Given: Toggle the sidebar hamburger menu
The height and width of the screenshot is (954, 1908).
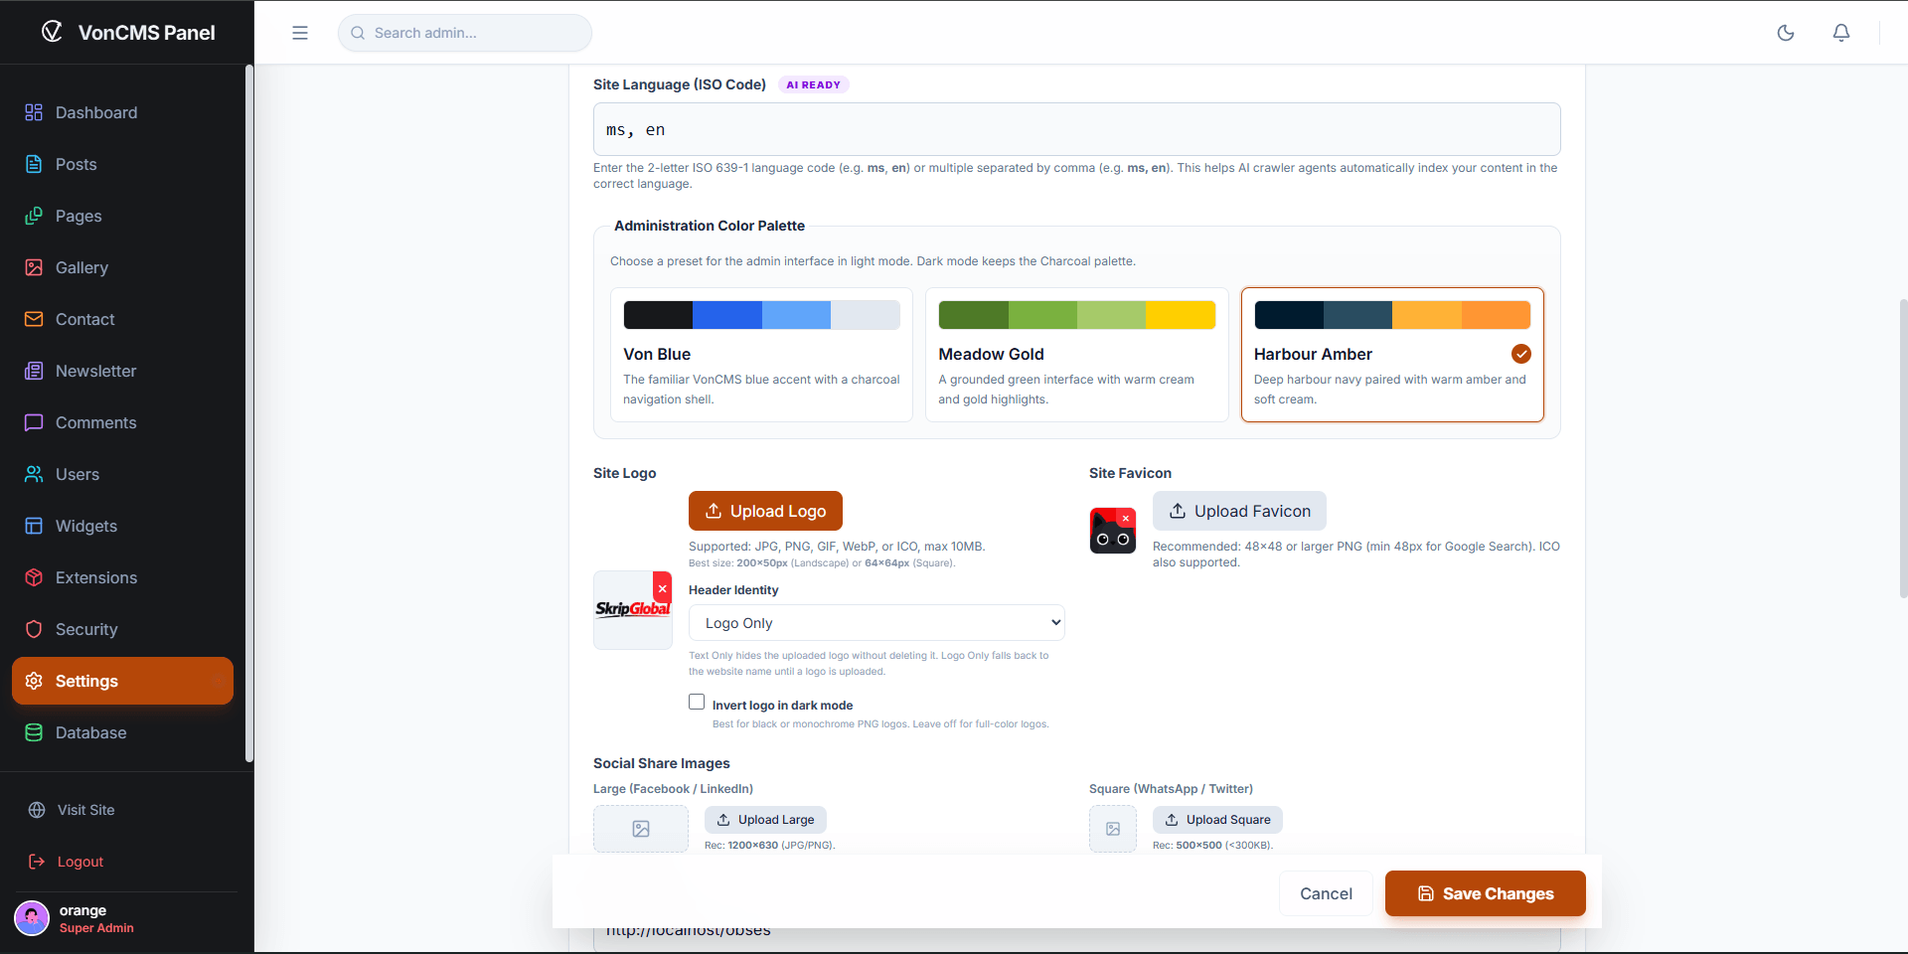Looking at the screenshot, I should click(x=300, y=33).
